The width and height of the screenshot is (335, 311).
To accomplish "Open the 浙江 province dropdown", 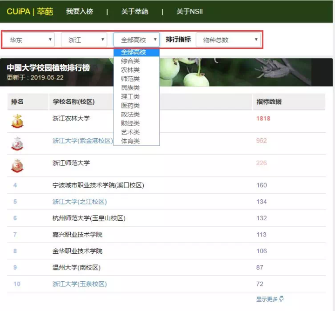I will point(84,40).
